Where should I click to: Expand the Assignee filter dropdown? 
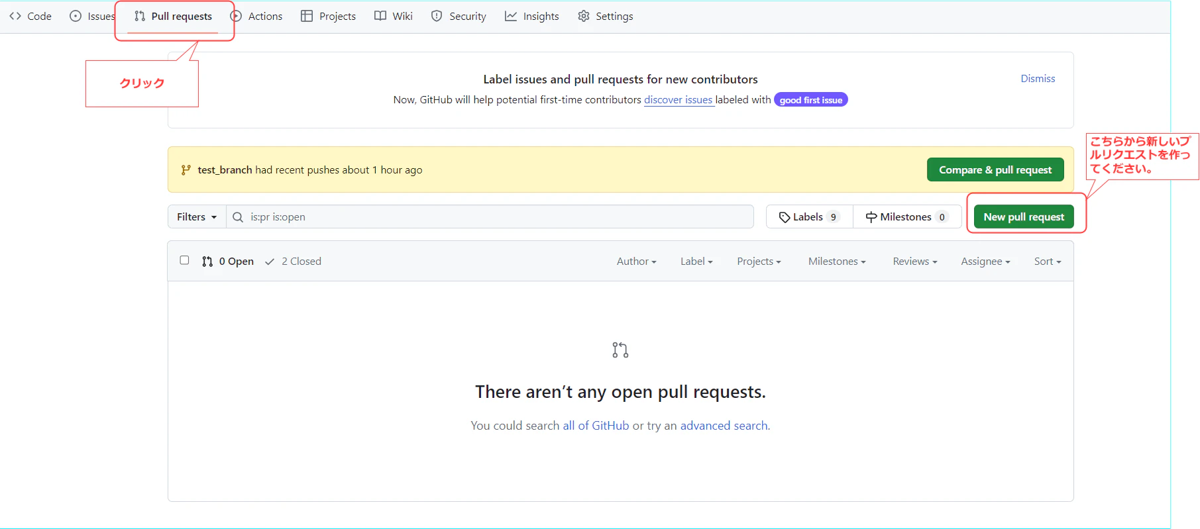(x=985, y=262)
